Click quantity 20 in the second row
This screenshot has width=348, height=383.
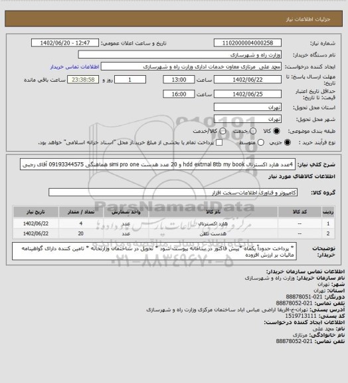coord(81,234)
